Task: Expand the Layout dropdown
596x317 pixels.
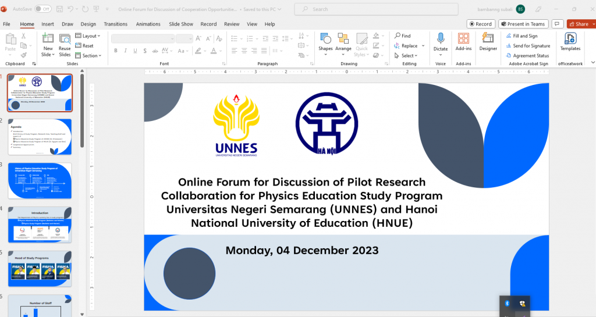Action: [91, 36]
